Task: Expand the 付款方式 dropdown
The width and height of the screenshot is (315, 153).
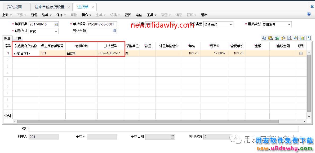Action: [x=56, y=31]
